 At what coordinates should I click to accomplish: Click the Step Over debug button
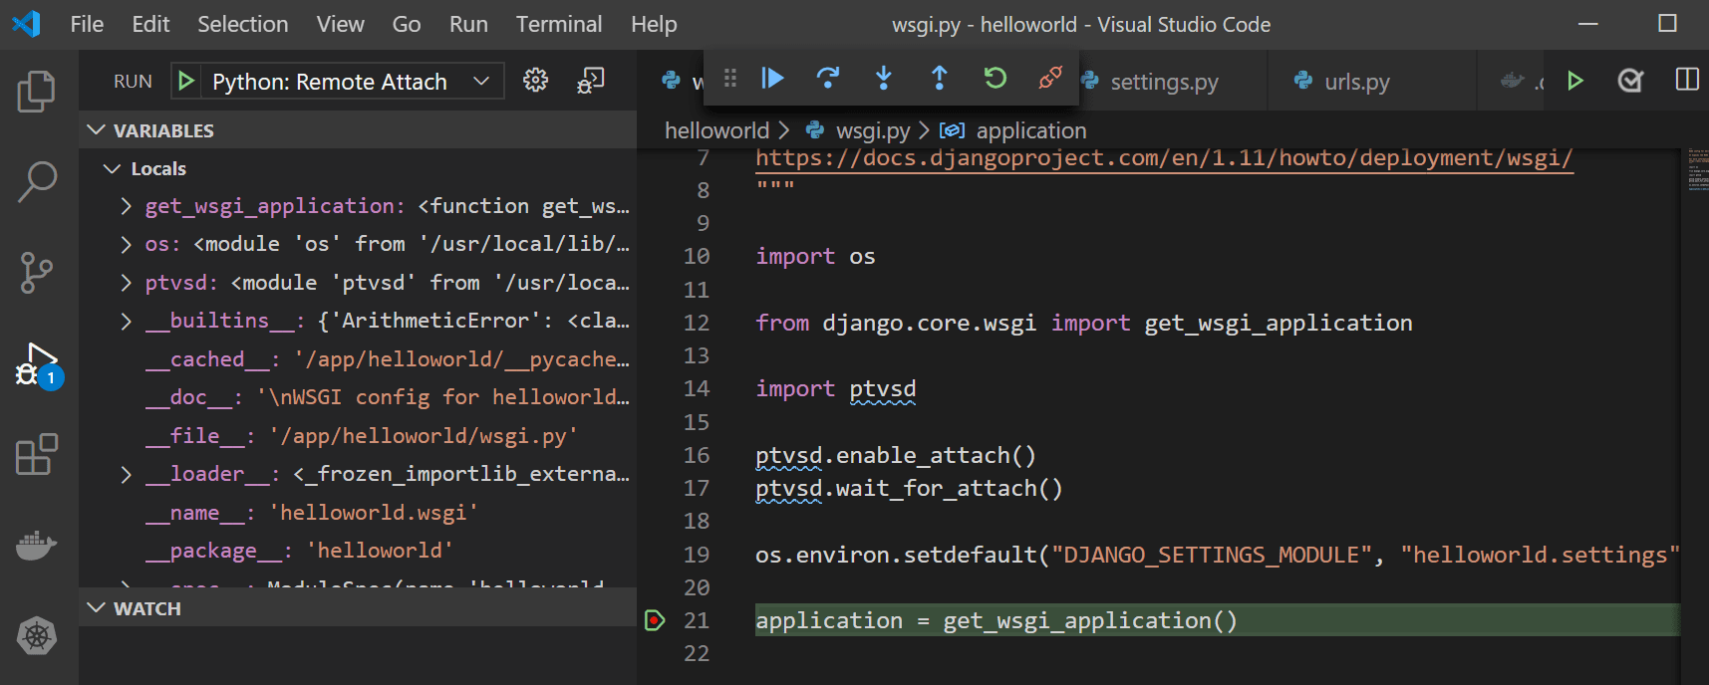pyautogui.click(x=827, y=78)
